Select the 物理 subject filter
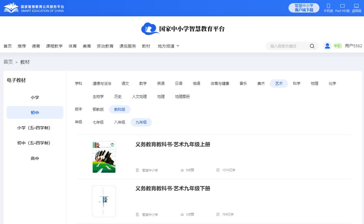364x224 pixels. (314, 83)
